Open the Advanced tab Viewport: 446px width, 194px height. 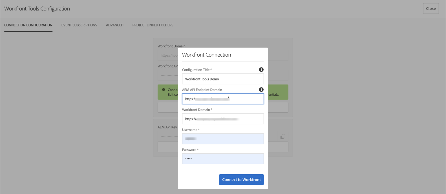click(x=115, y=25)
